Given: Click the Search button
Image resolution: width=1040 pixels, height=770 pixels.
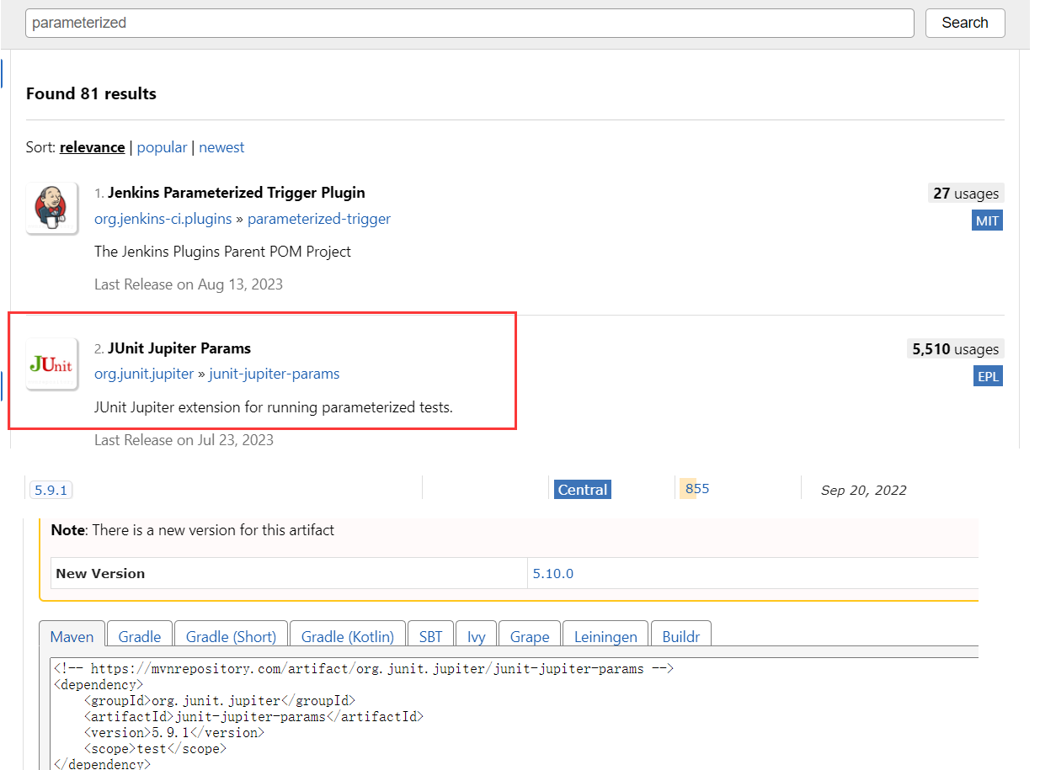Looking at the screenshot, I should coord(965,23).
